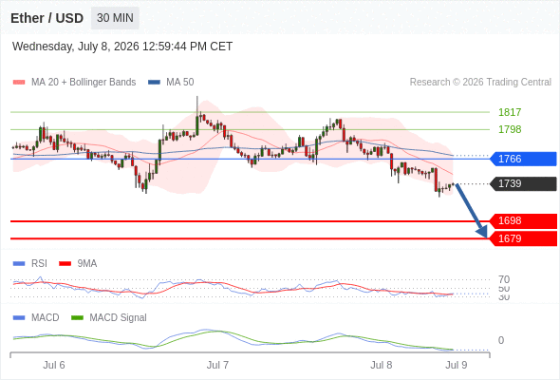Click the Research © 2026 Trading Central credit

click(480, 83)
